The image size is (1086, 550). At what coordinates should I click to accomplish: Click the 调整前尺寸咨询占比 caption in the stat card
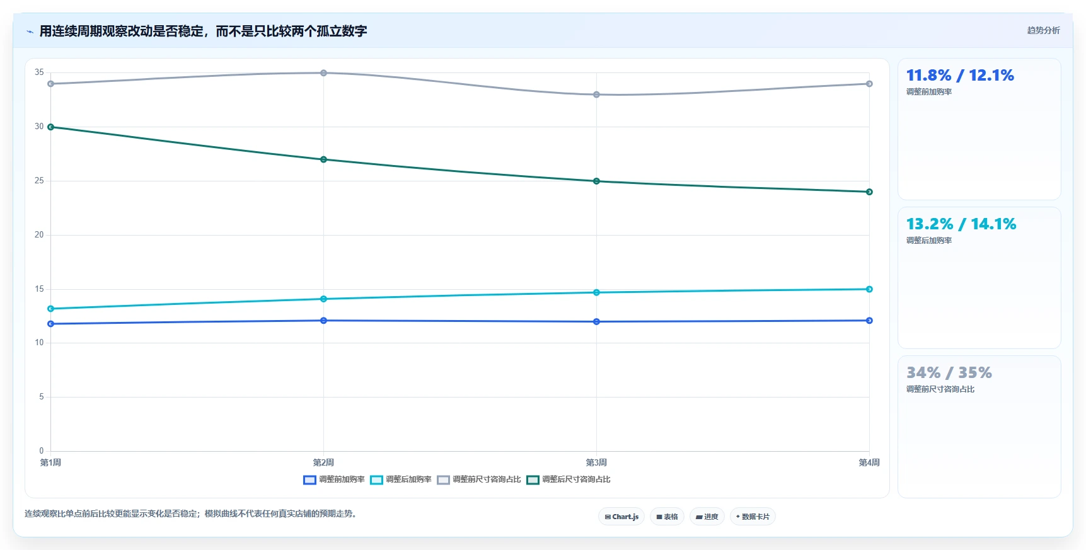tap(940, 389)
